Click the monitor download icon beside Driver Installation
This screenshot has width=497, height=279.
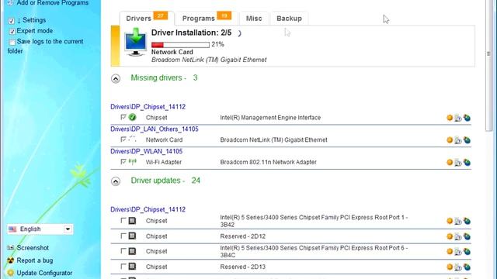point(136,42)
